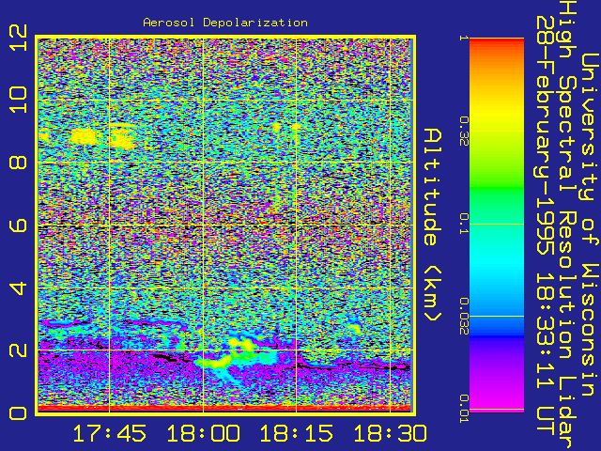Screen dimensions: 601x451
Task: Click the altitude axis label 6
Action: (x=19, y=225)
